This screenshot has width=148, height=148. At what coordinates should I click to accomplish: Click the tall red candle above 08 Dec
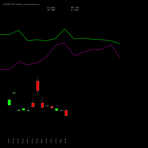pos(38,86)
